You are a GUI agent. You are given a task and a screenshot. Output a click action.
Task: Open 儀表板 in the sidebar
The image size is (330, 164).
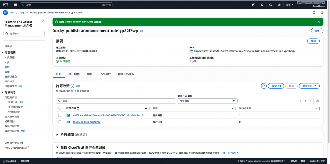click(8, 46)
